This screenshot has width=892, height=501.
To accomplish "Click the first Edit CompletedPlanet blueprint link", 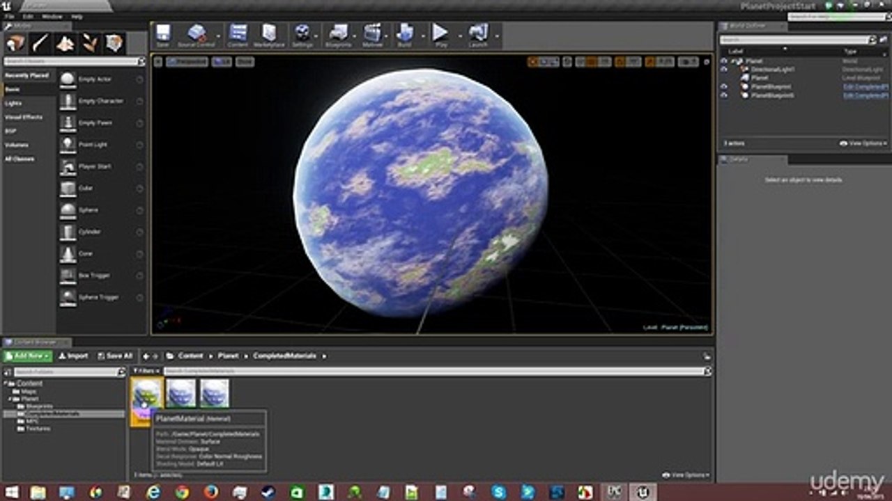I will (866, 87).
